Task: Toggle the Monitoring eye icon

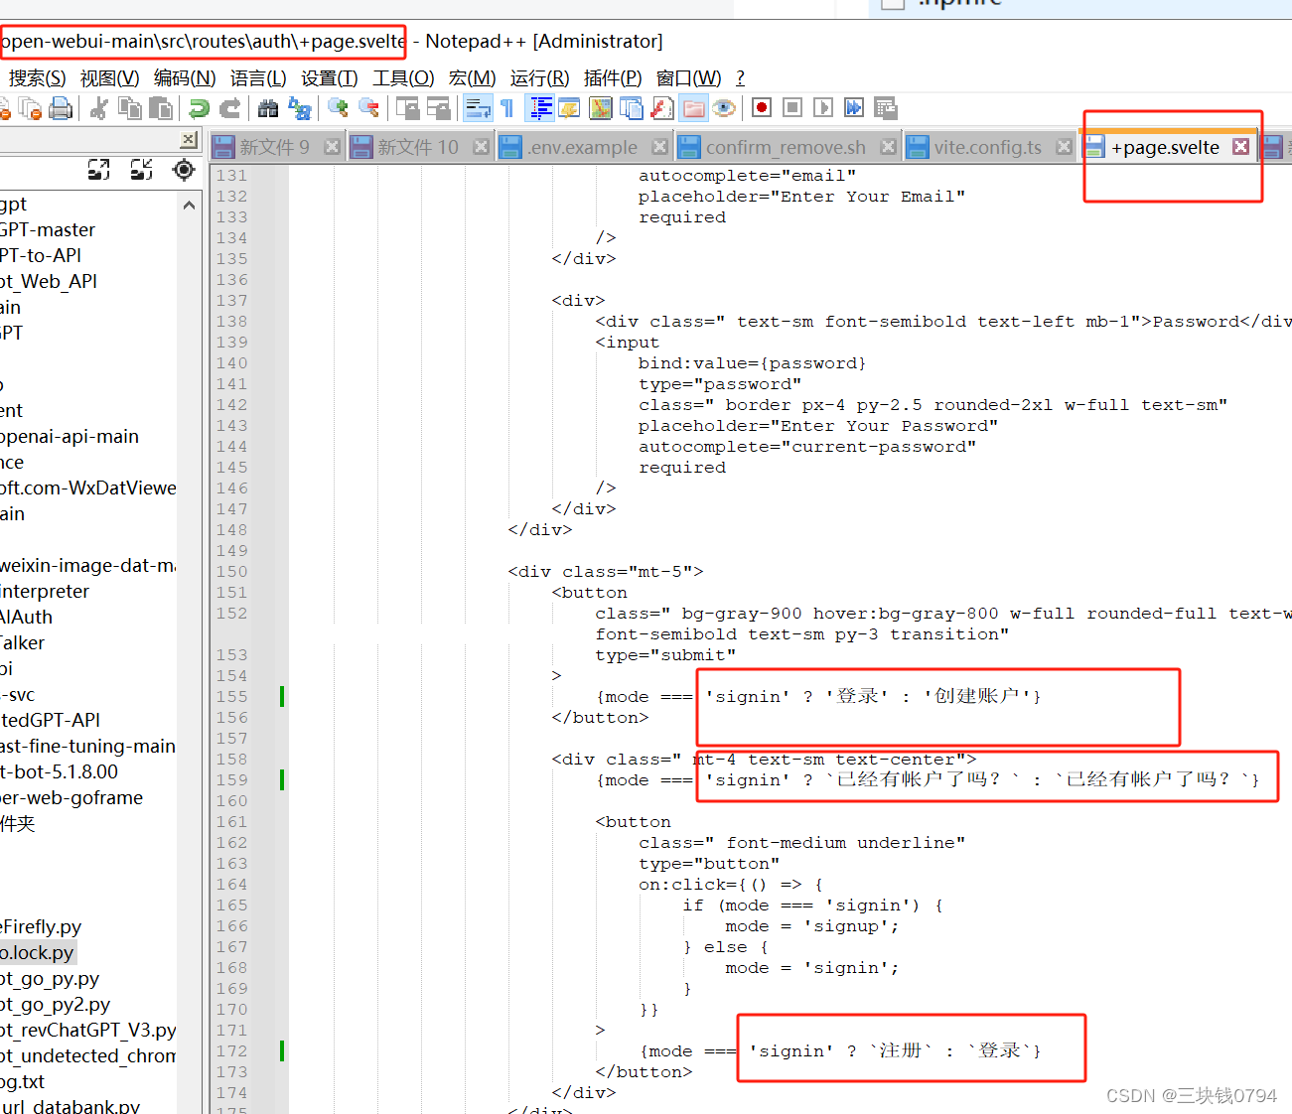Action: pyautogui.click(x=724, y=108)
